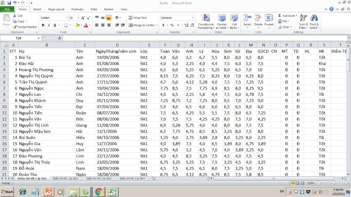Click the Format cells icon
This screenshot has height=197, width=351.
pyautogui.click(x=269, y=18)
